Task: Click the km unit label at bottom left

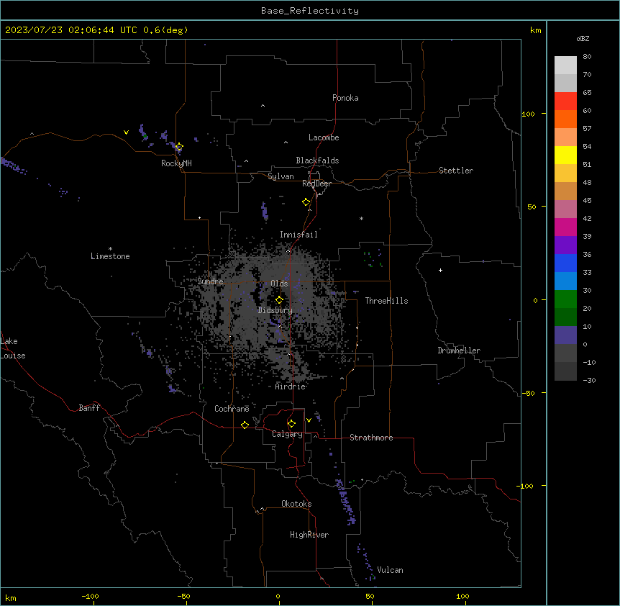Action: click(11, 597)
